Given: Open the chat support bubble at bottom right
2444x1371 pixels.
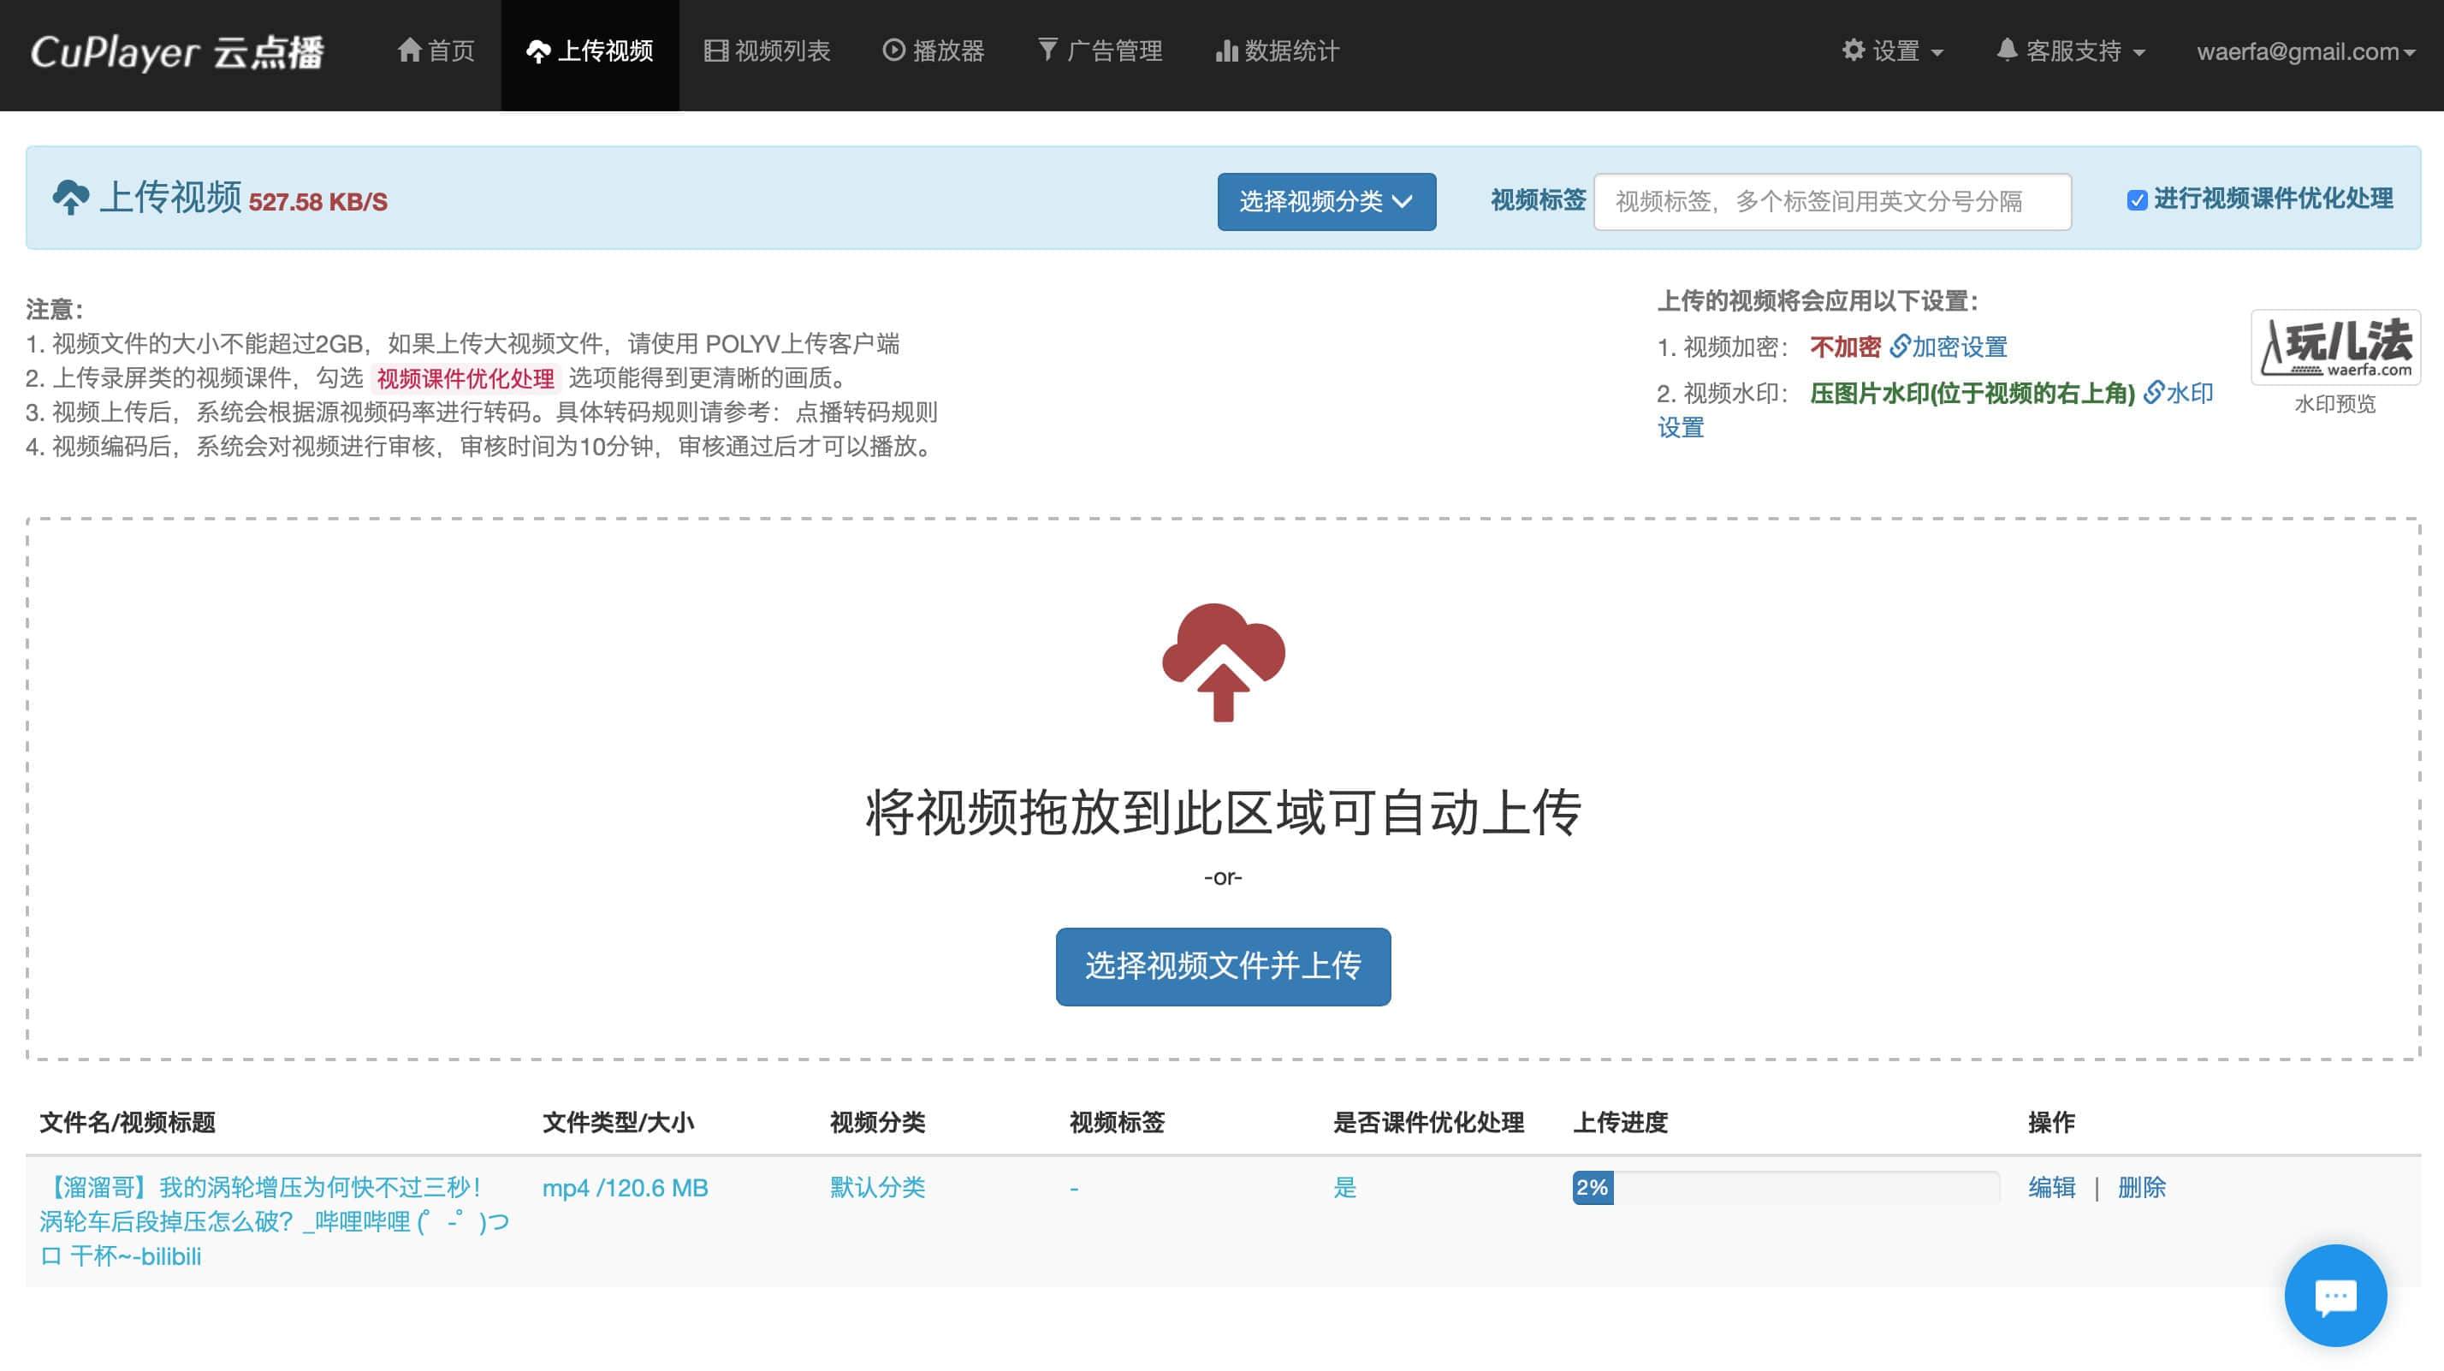Looking at the screenshot, I should 2336,1296.
